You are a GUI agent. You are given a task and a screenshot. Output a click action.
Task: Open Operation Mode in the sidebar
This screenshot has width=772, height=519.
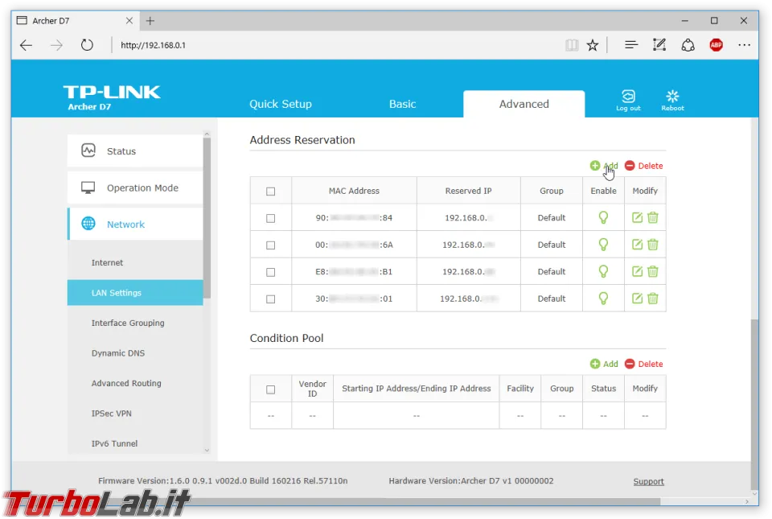pyautogui.click(x=135, y=187)
